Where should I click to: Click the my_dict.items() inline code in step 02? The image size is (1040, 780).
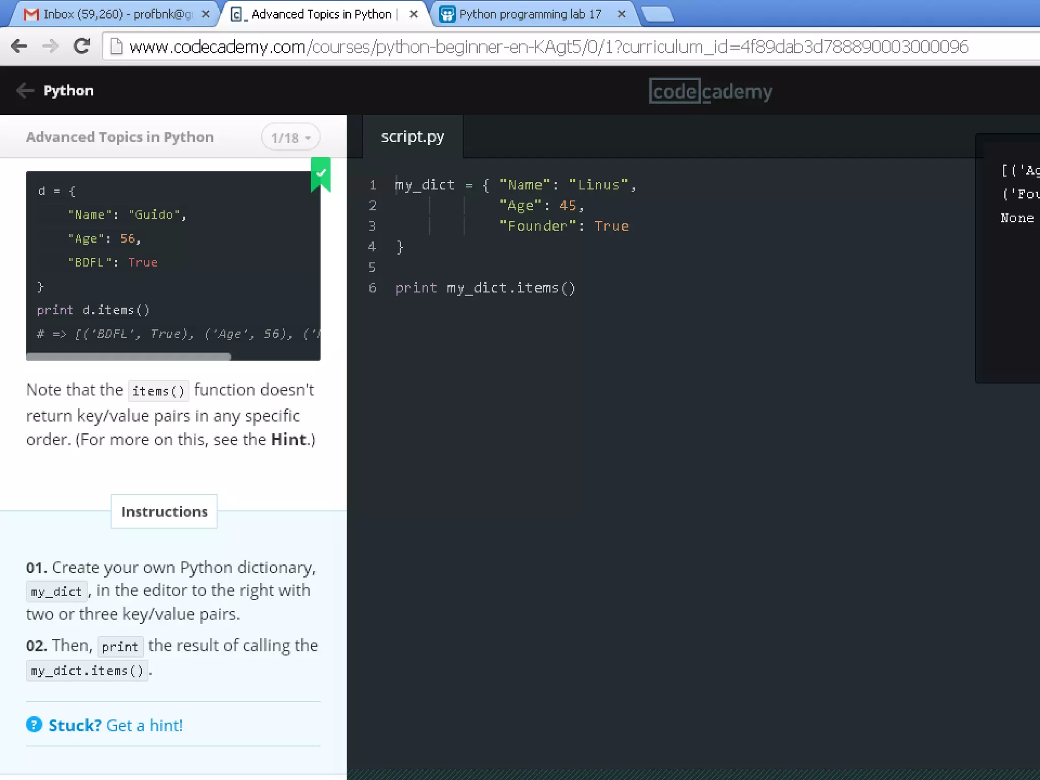[x=87, y=671]
